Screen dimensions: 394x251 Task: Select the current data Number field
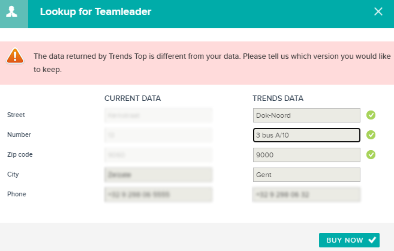[158, 135]
